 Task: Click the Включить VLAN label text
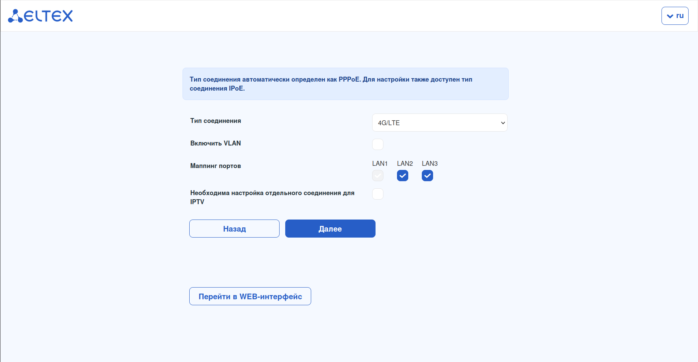216,143
